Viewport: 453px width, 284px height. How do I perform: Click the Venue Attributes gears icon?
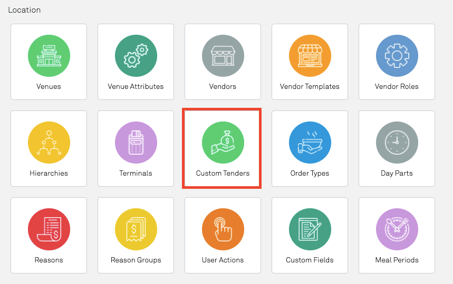(x=136, y=56)
